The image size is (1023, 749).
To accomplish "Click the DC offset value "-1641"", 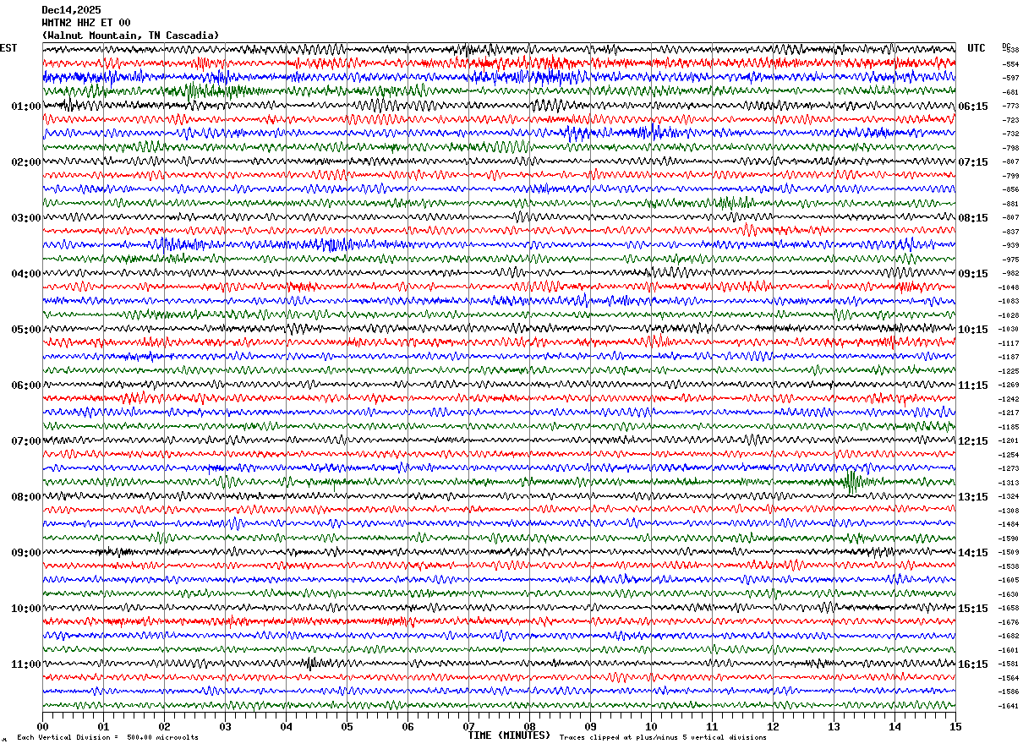I will [1010, 706].
